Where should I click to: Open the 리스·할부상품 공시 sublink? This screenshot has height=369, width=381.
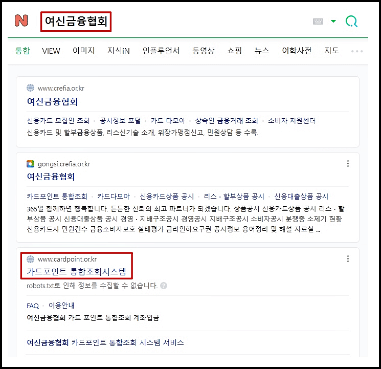pos(234,197)
